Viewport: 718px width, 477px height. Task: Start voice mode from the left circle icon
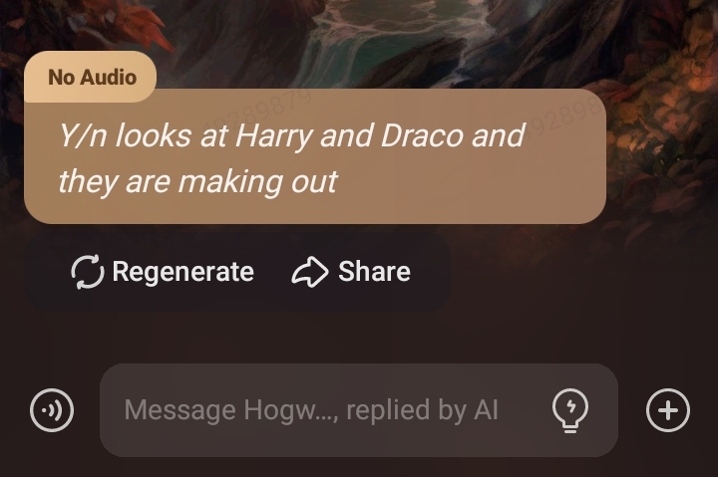(x=52, y=410)
